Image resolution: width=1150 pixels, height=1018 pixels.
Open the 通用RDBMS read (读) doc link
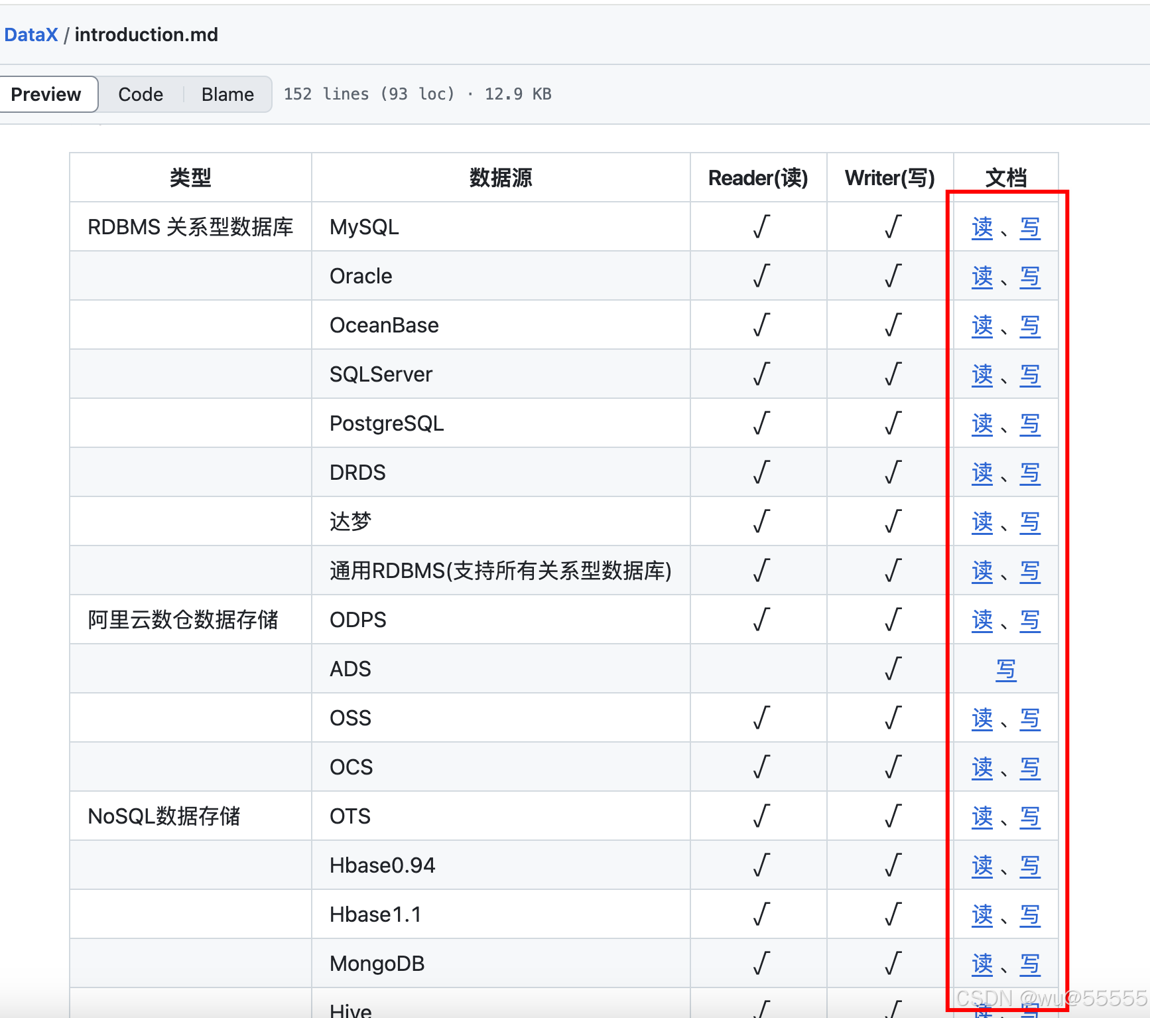click(x=982, y=571)
